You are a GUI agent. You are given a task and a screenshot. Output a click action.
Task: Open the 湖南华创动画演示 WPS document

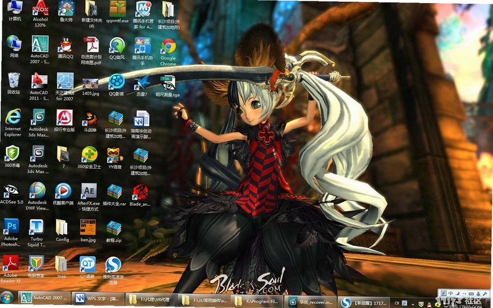click(x=141, y=124)
